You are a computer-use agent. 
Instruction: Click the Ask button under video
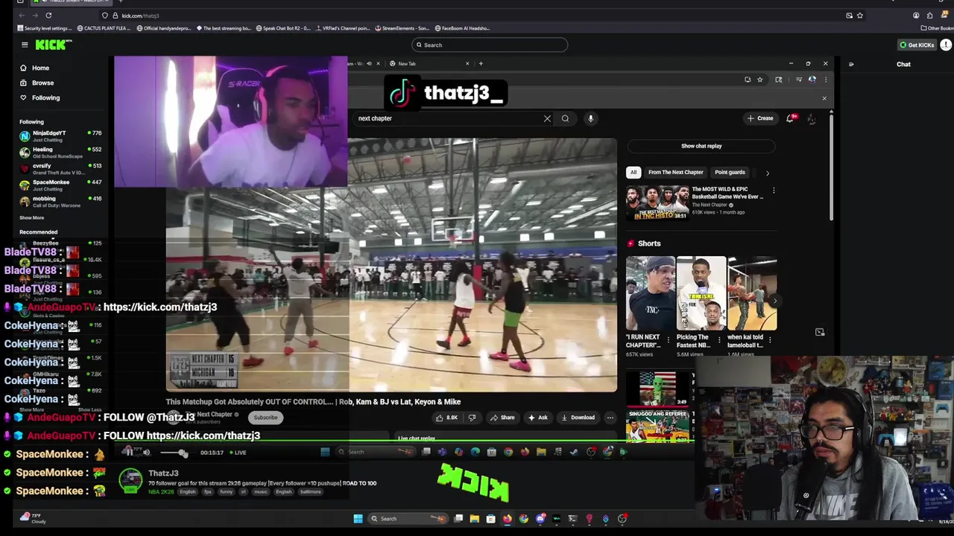[x=537, y=418]
